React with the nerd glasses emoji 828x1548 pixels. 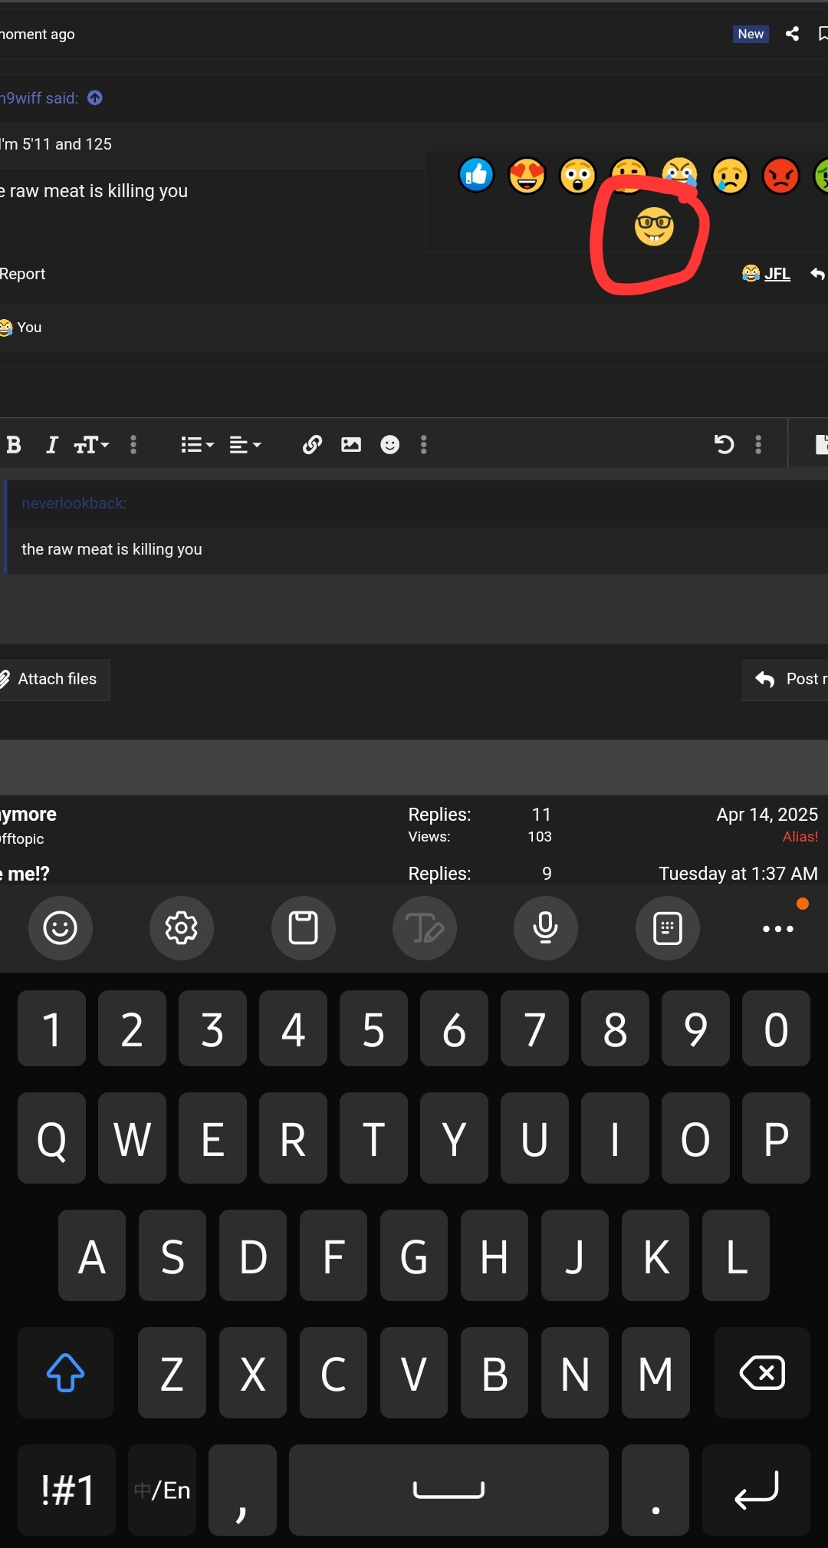coord(654,226)
